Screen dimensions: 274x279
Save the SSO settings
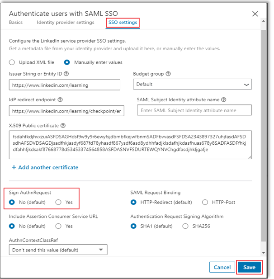click(x=249, y=267)
